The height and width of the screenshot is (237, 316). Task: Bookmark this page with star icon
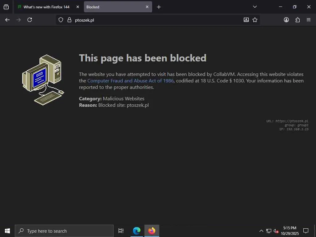(255, 20)
